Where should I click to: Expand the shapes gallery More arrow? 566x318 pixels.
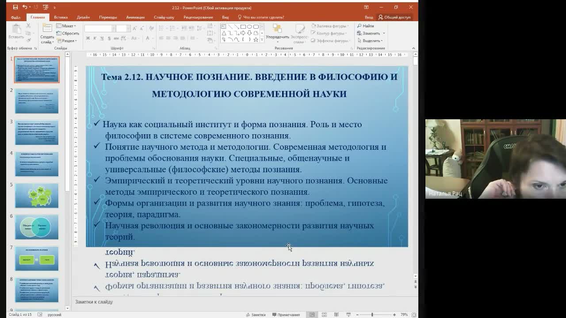click(262, 40)
